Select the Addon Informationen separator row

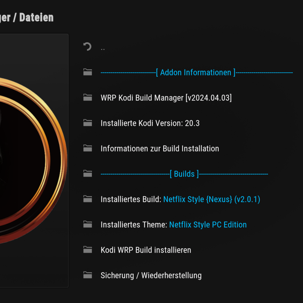click(196, 72)
